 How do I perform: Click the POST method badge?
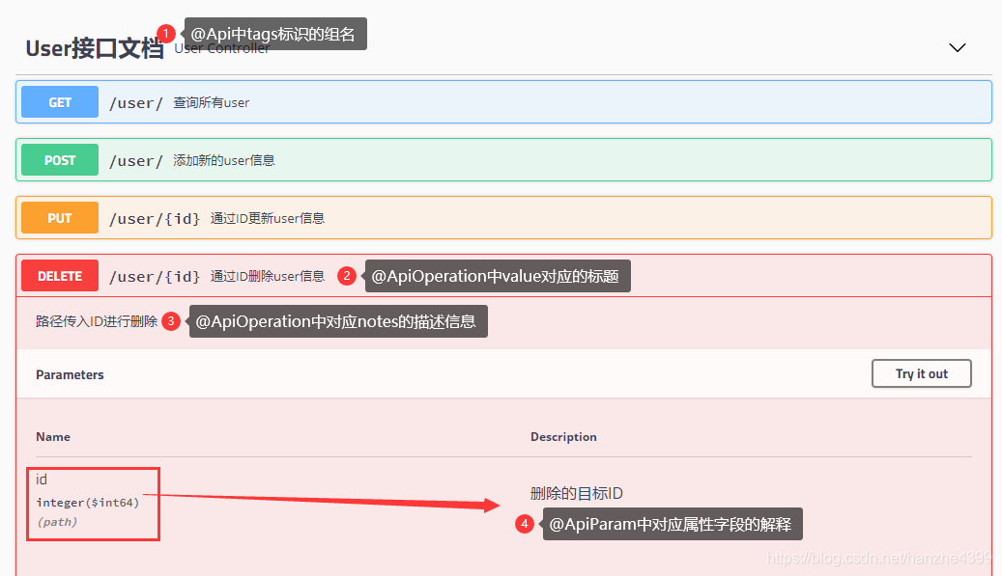point(60,160)
